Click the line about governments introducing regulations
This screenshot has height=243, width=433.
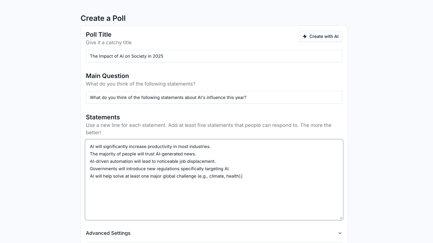(160, 168)
